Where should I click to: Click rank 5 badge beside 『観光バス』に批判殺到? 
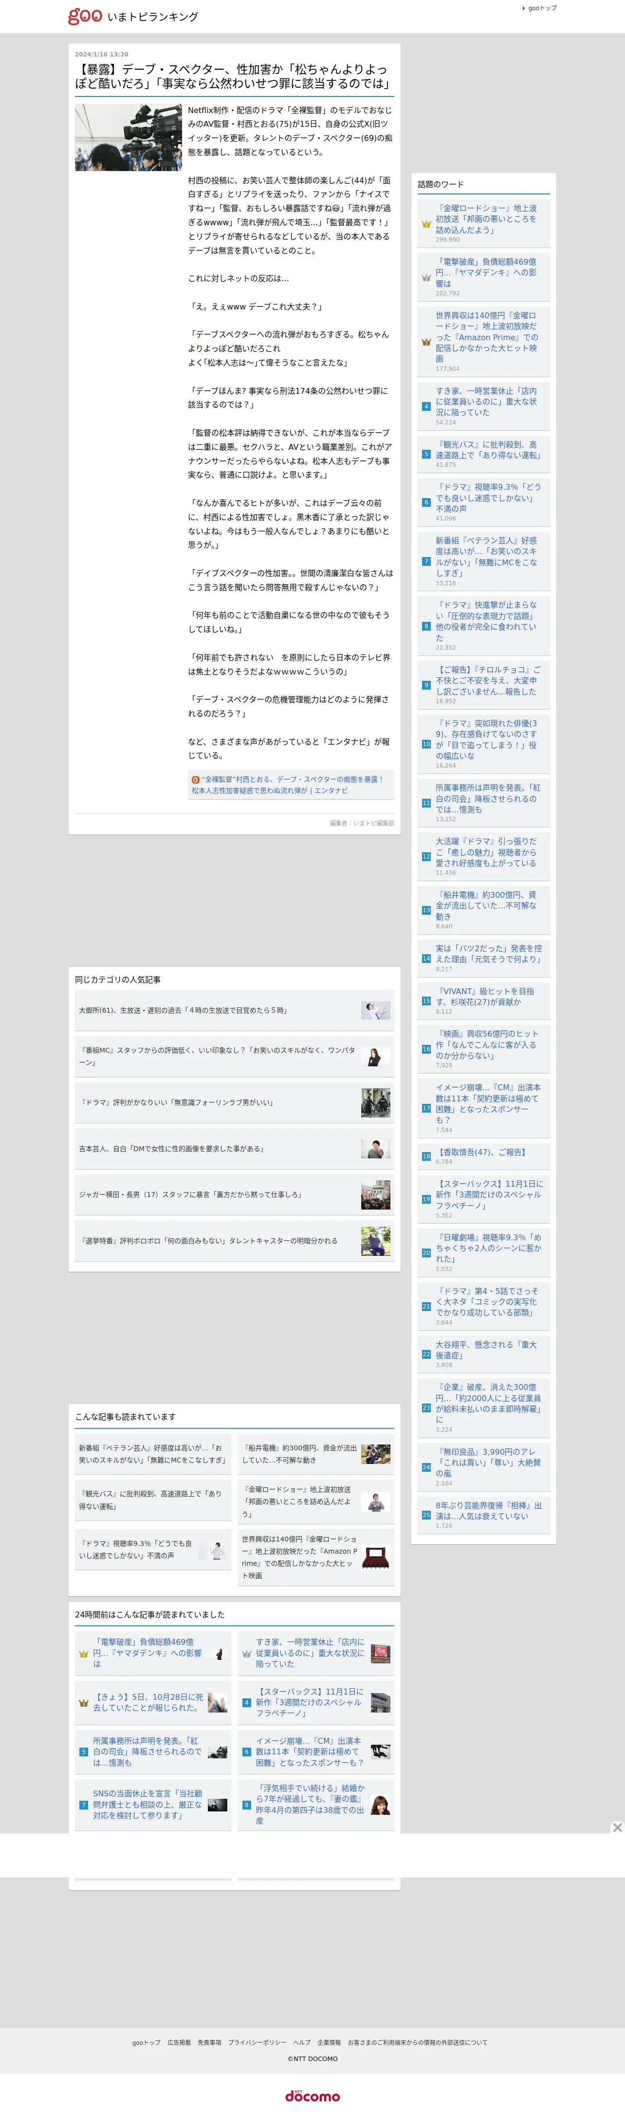(426, 454)
